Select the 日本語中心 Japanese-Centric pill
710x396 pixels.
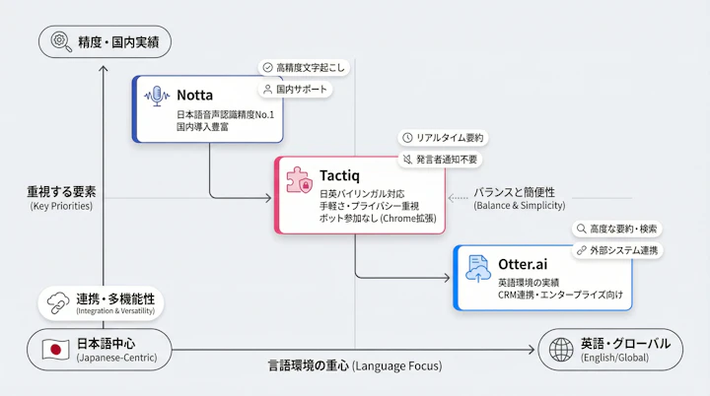[x=100, y=350]
